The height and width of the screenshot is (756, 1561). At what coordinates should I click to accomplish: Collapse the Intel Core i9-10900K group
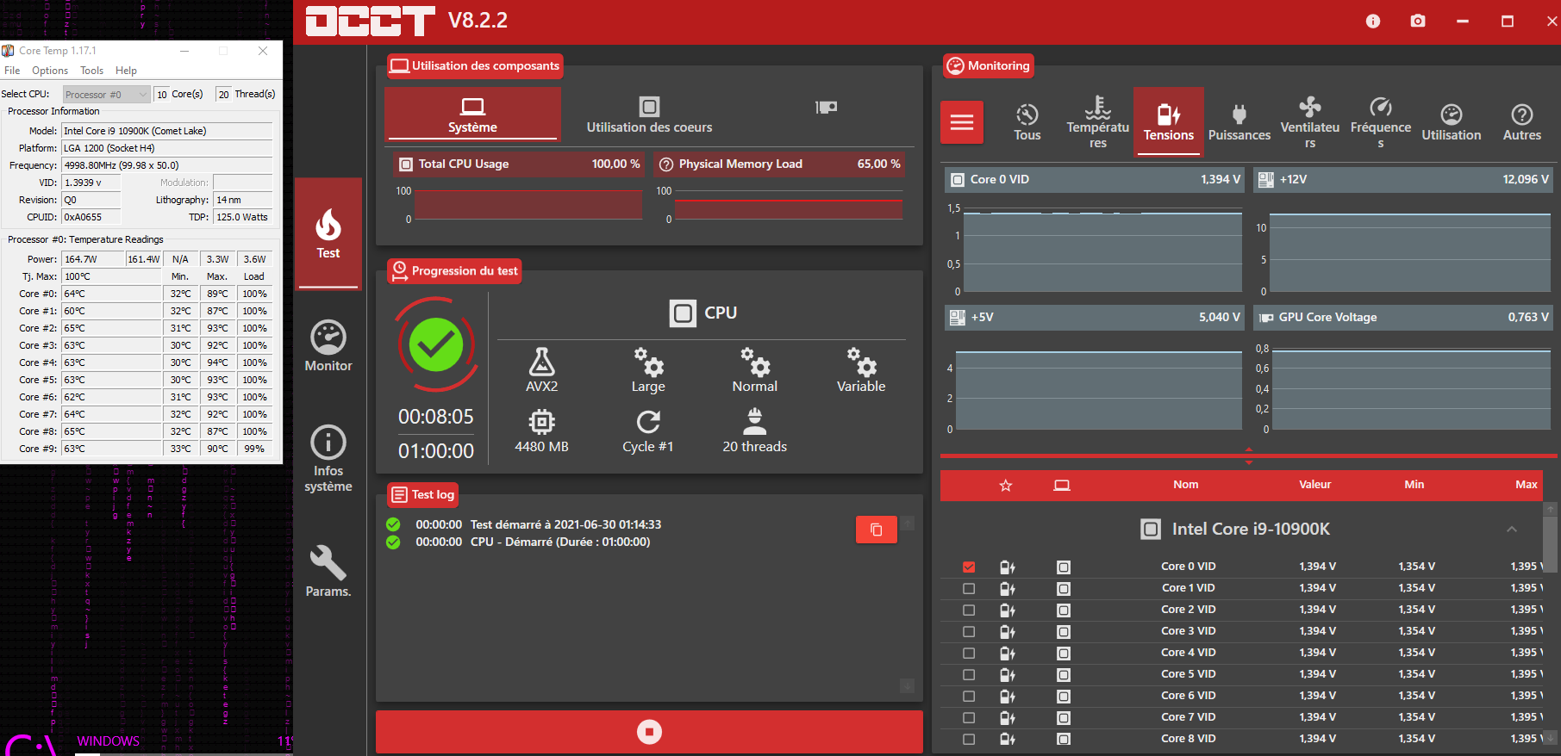1512,530
